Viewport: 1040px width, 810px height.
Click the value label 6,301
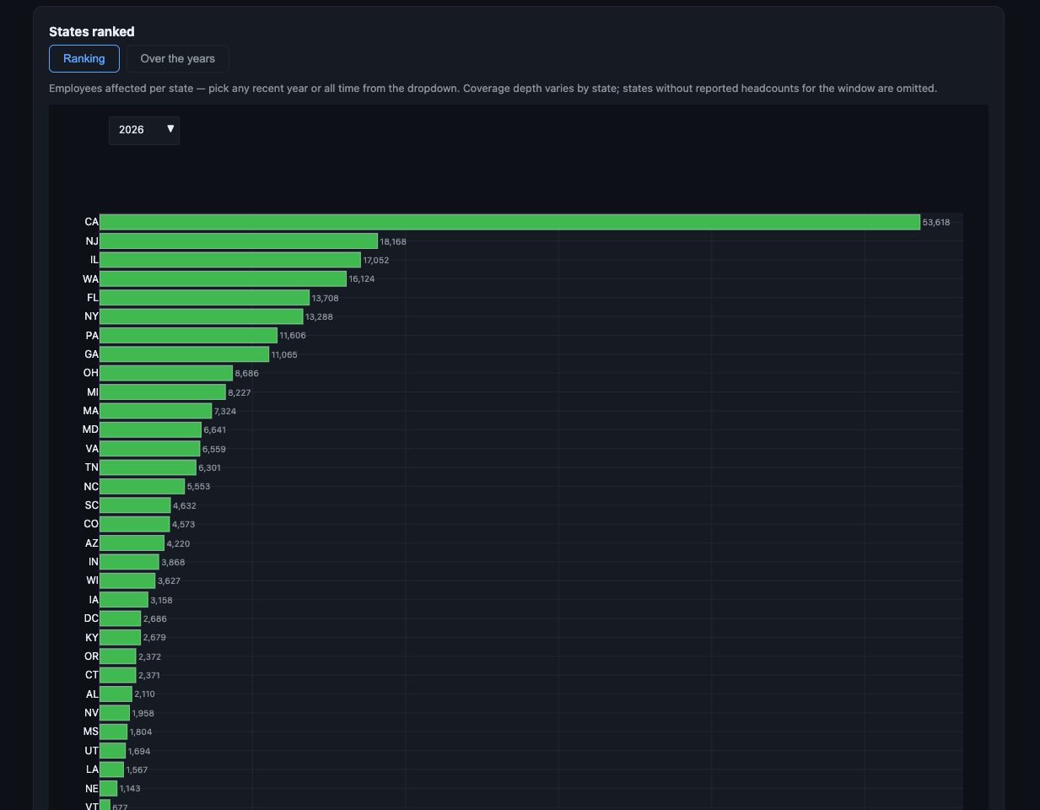[210, 468]
